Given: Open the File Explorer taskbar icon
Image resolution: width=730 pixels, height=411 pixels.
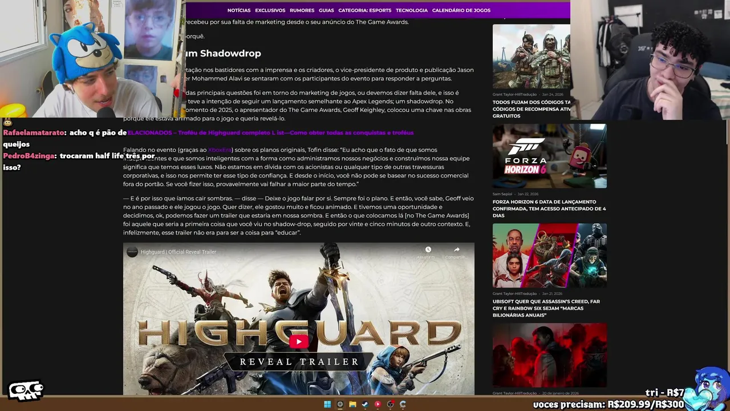Looking at the screenshot, I should 352,404.
